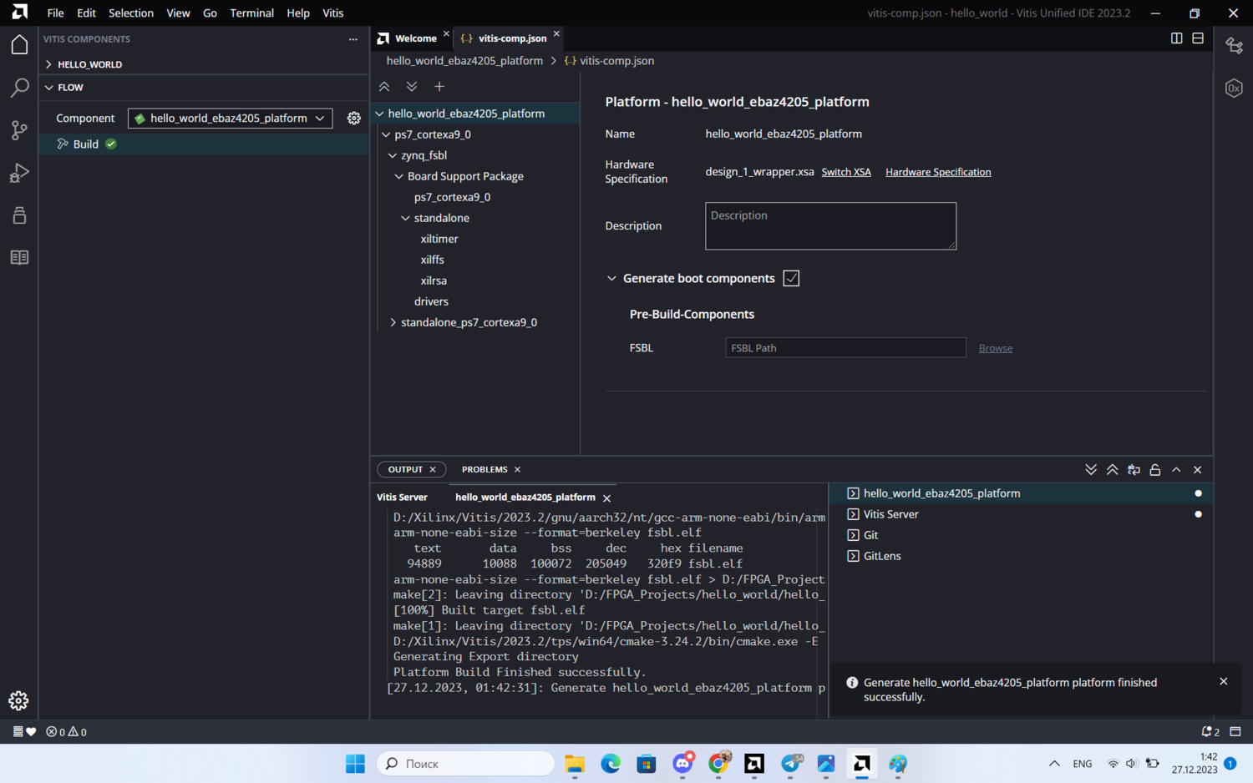Click the add plus icon above tree
This screenshot has width=1253, height=783.
click(439, 87)
